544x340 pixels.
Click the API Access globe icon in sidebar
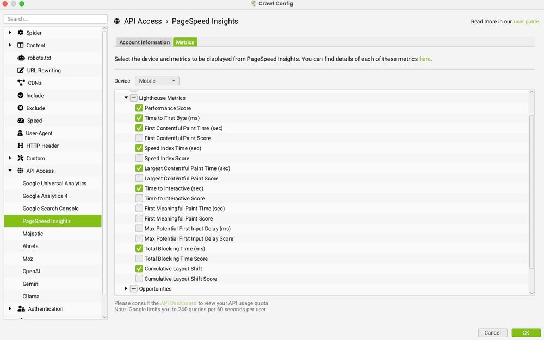[21, 171]
